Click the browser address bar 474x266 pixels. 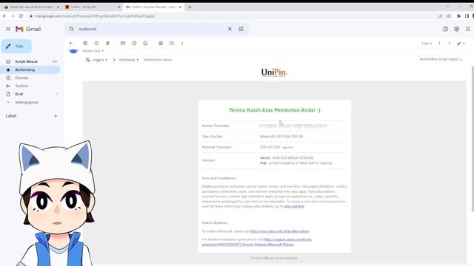[233, 16]
